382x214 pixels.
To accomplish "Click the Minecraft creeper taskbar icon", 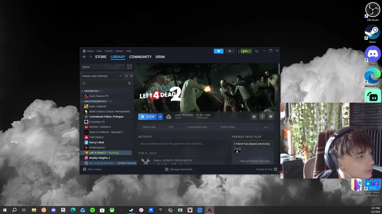I will point(190,210).
